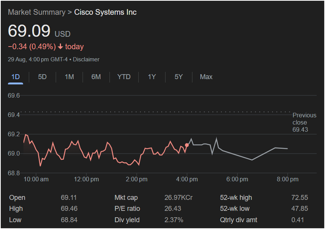The width and height of the screenshot is (325, 229).
Task: Click the grey after-hours line near 6:00 pm
Action: tap(237, 155)
